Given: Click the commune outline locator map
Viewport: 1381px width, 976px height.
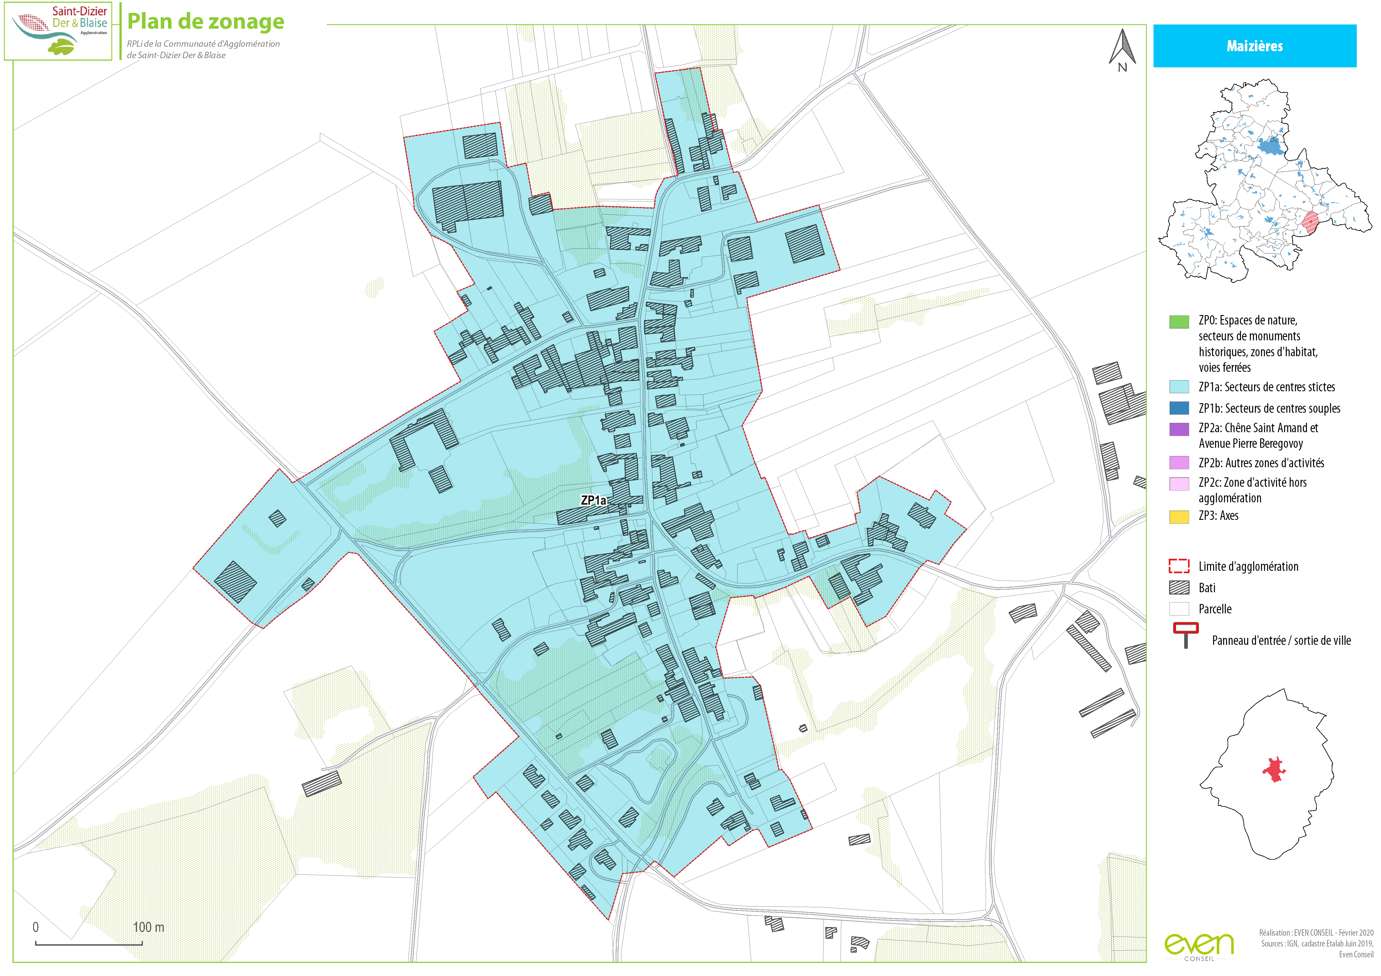Looking at the screenshot, I should (x=1267, y=774).
